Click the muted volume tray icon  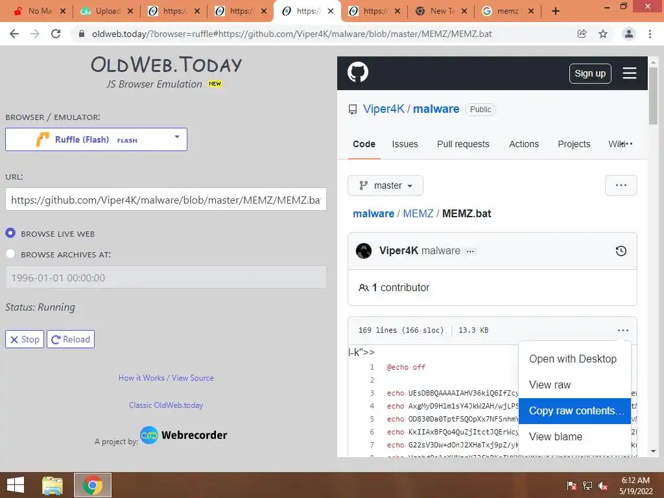click(x=604, y=486)
